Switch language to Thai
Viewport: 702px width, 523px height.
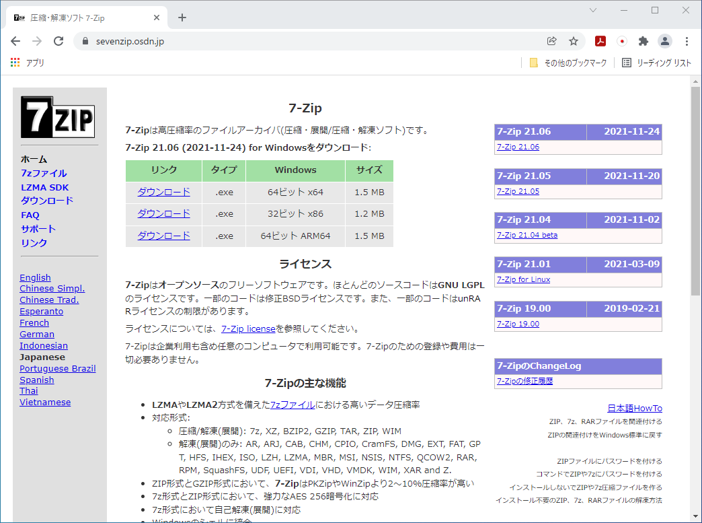29,391
